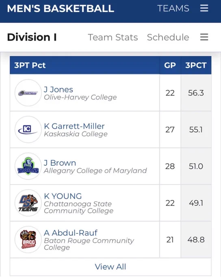This screenshot has height=277, width=221.
Task: Open K YOUNG player profile
Action: pyautogui.click(x=63, y=196)
